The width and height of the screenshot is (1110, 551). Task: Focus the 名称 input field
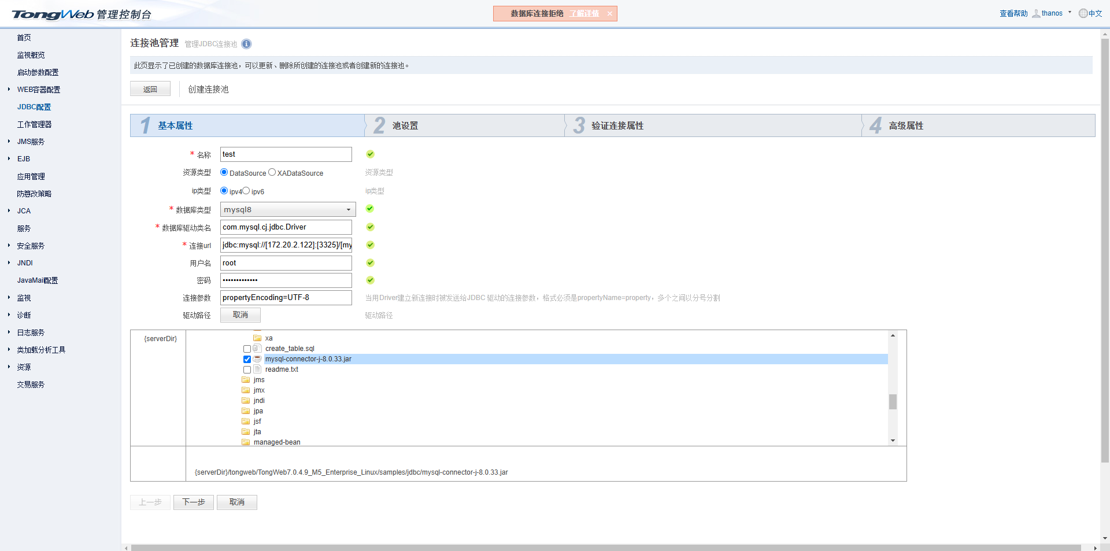[x=286, y=154]
